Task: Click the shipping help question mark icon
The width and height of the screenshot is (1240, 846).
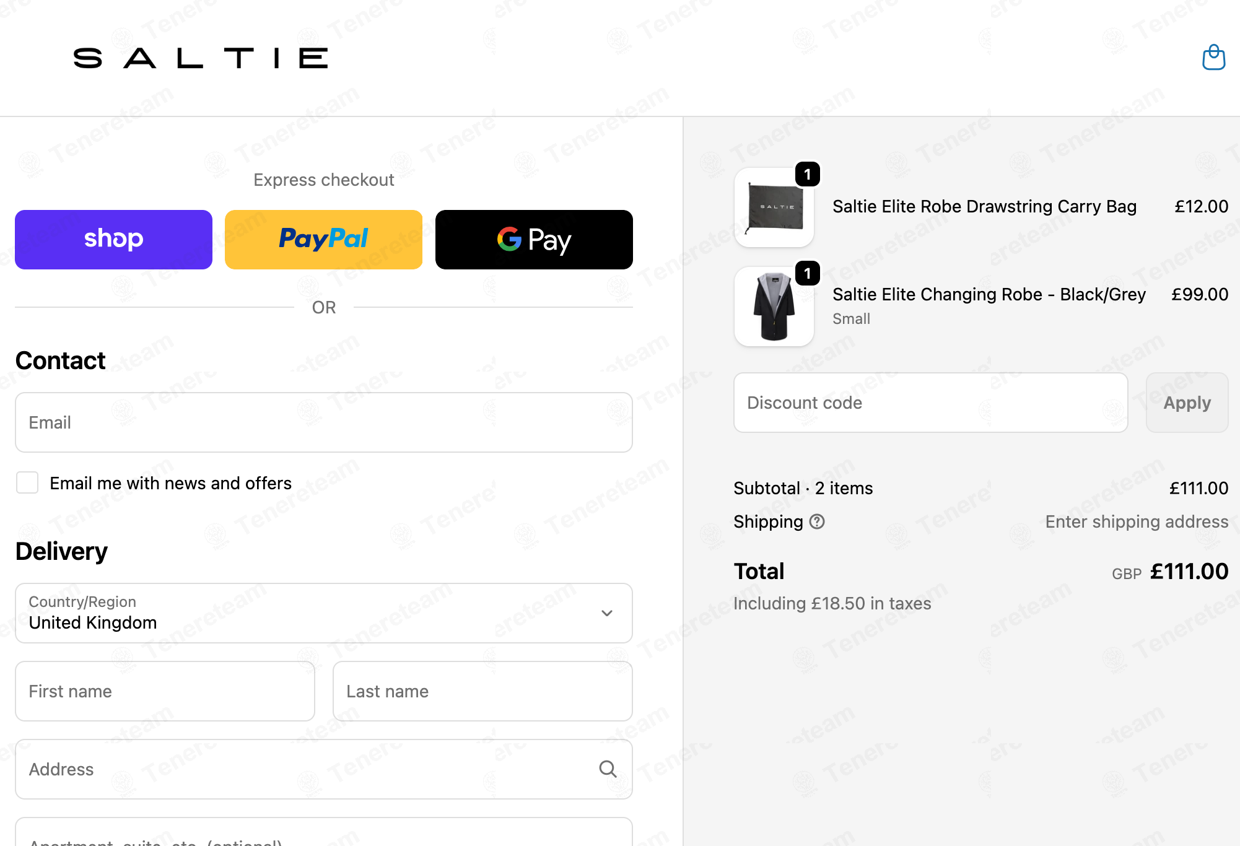Action: (817, 521)
